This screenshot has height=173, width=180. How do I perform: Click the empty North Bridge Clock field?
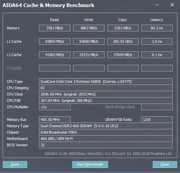point(157,107)
